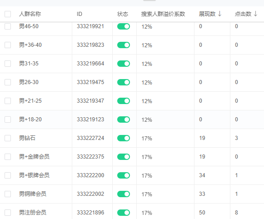The width and height of the screenshot is (264, 219).
Task: Select all rows with header checkbox
Action: (x=8, y=14)
